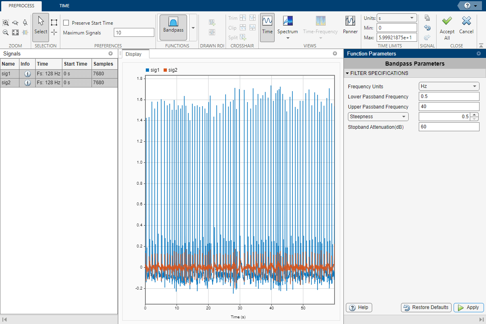Increase Steepness with the up stepper

(x=475, y=115)
